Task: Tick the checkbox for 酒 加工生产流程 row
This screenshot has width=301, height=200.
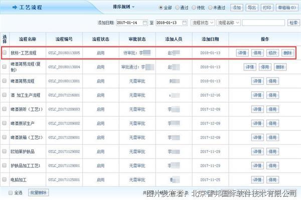Action: pos(5,95)
